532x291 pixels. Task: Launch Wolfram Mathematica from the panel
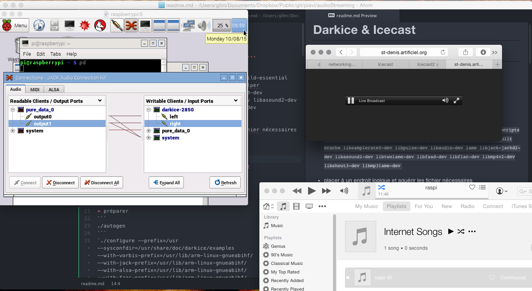[x=85, y=26]
